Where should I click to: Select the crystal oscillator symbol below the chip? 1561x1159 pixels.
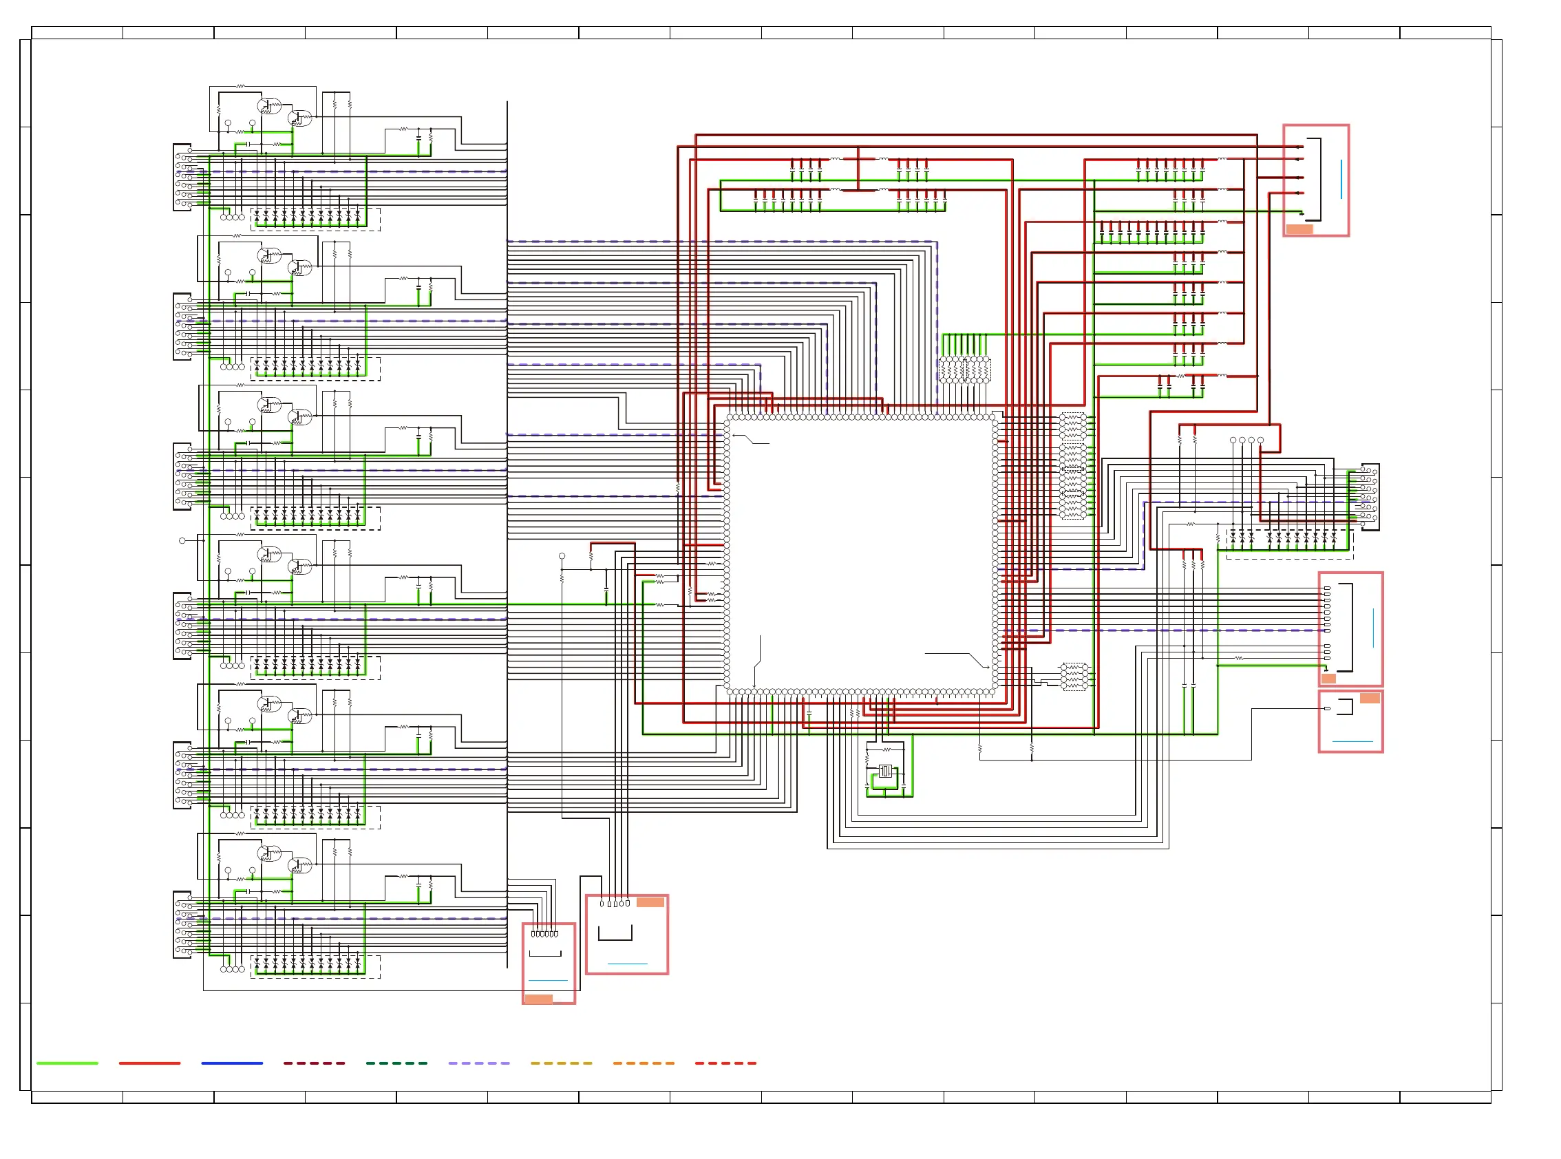coord(885,771)
